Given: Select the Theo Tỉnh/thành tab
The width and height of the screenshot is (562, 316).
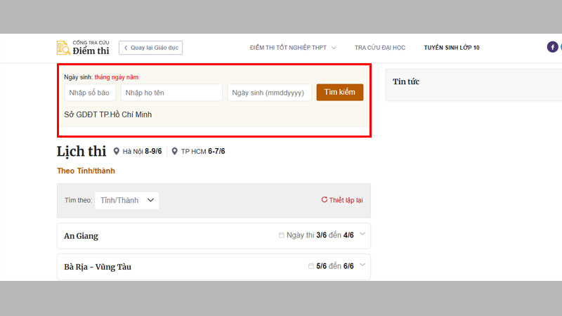Looking at the screenshot, I should 86,171.
